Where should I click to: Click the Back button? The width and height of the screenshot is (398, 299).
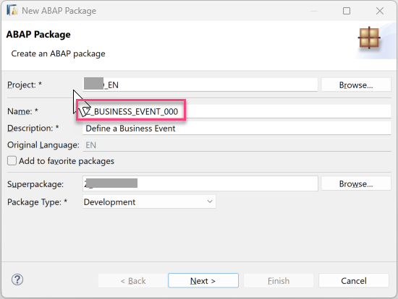133,280
